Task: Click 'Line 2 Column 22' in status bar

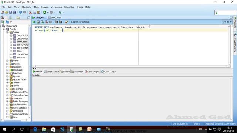Action: point(180,124)
